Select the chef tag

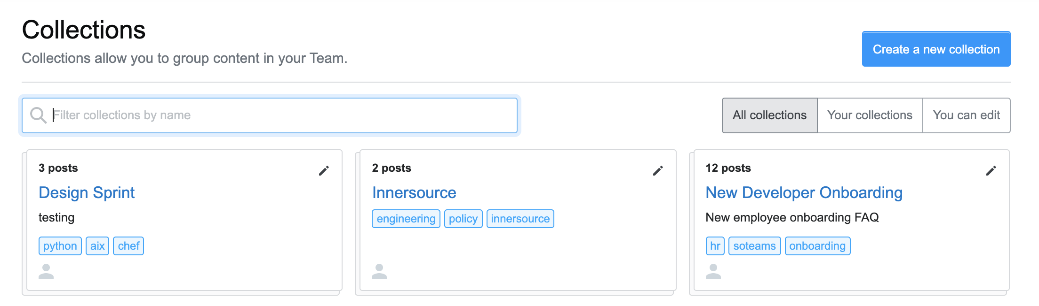coord(128,246)
